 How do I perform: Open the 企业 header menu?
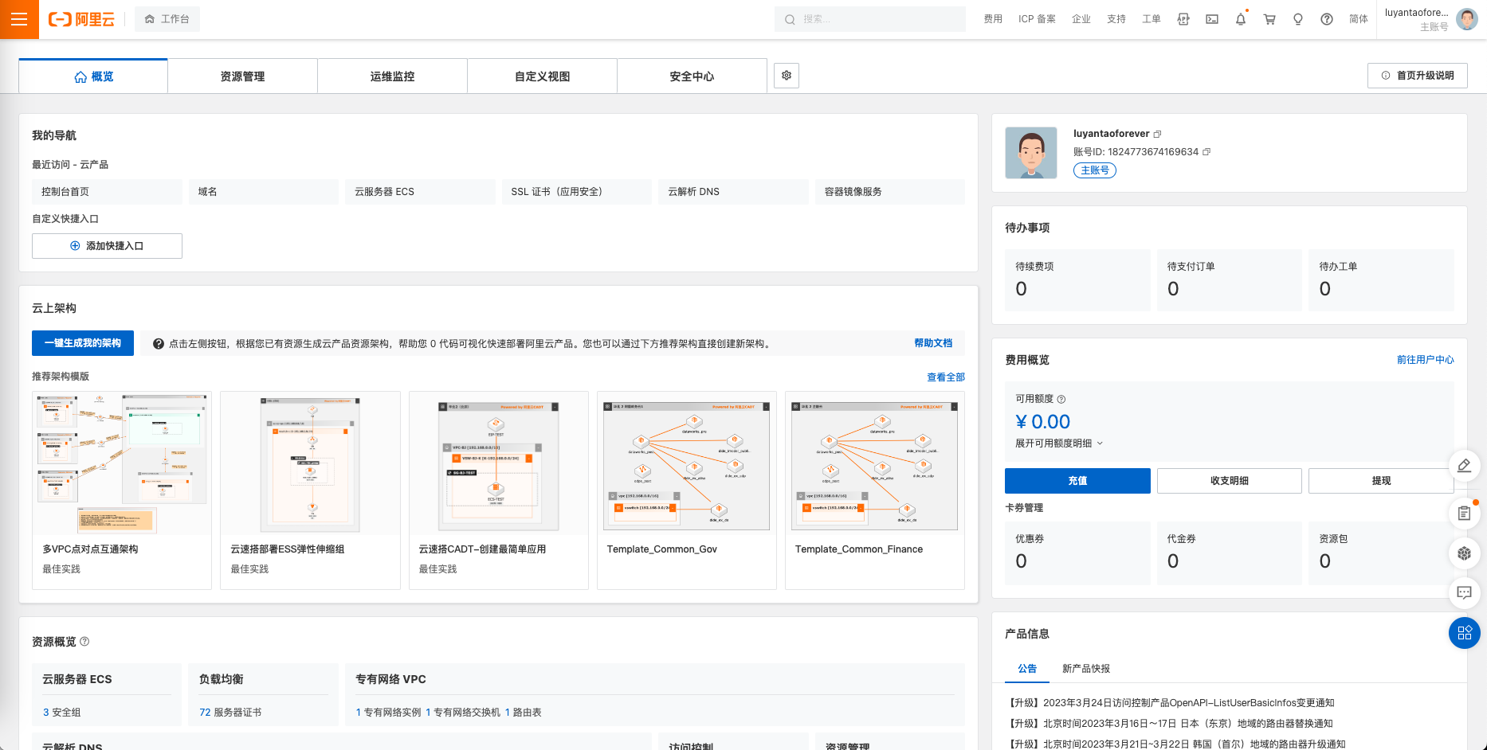coord(1081,19)
